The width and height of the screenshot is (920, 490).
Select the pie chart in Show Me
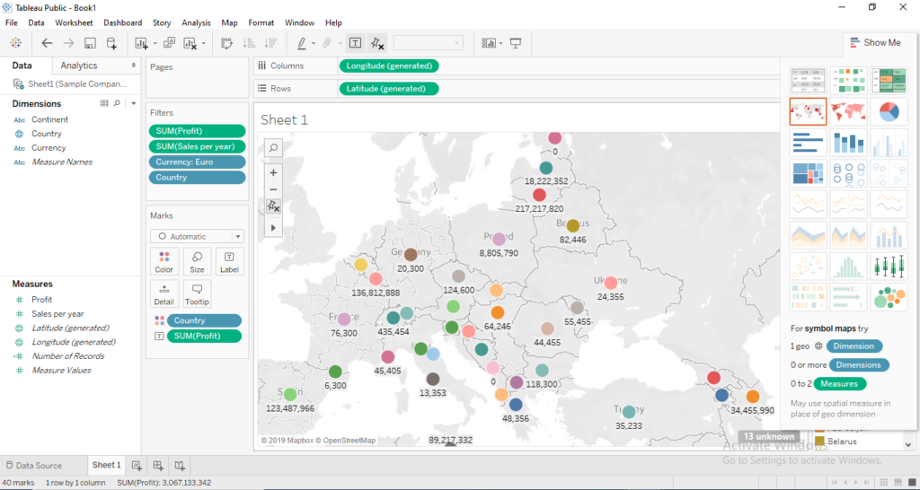point(888,111)
